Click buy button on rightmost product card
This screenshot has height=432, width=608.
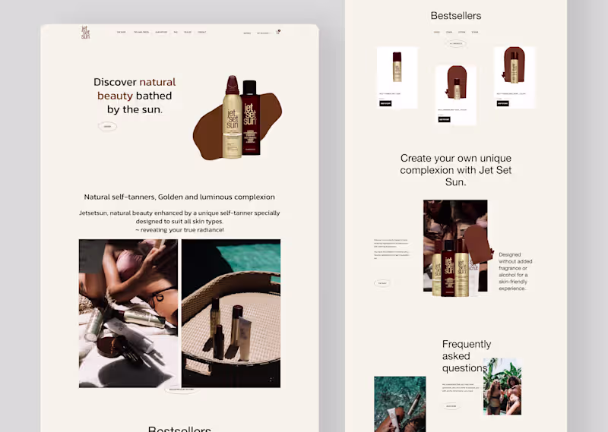click(502, 103)
